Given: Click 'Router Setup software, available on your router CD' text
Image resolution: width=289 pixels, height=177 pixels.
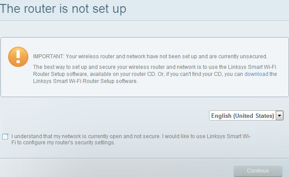Looking at the screenshot, I should (x=95, y=74).
